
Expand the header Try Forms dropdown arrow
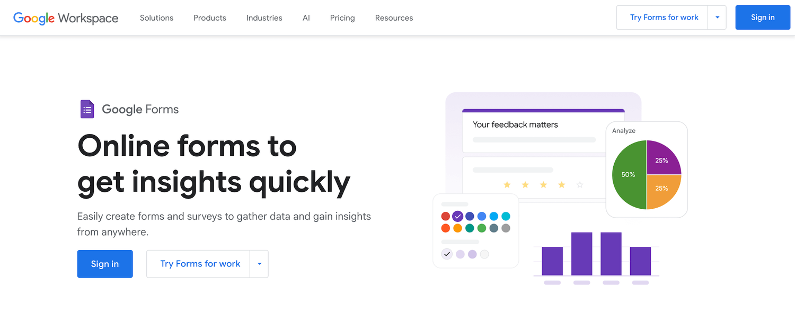(717, 17)
